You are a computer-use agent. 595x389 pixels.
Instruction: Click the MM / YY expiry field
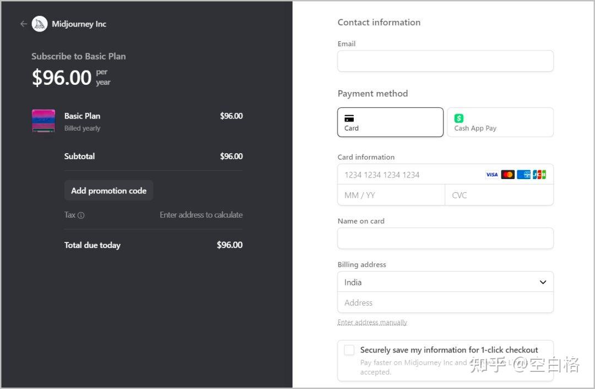pos(391,195)
